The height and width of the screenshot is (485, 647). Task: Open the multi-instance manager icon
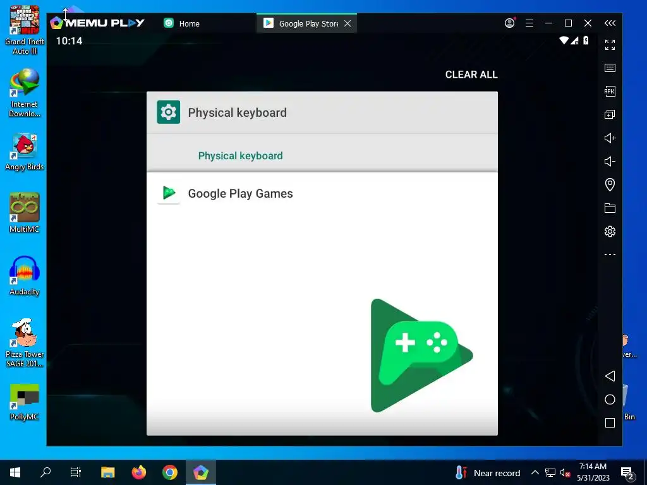610,114
